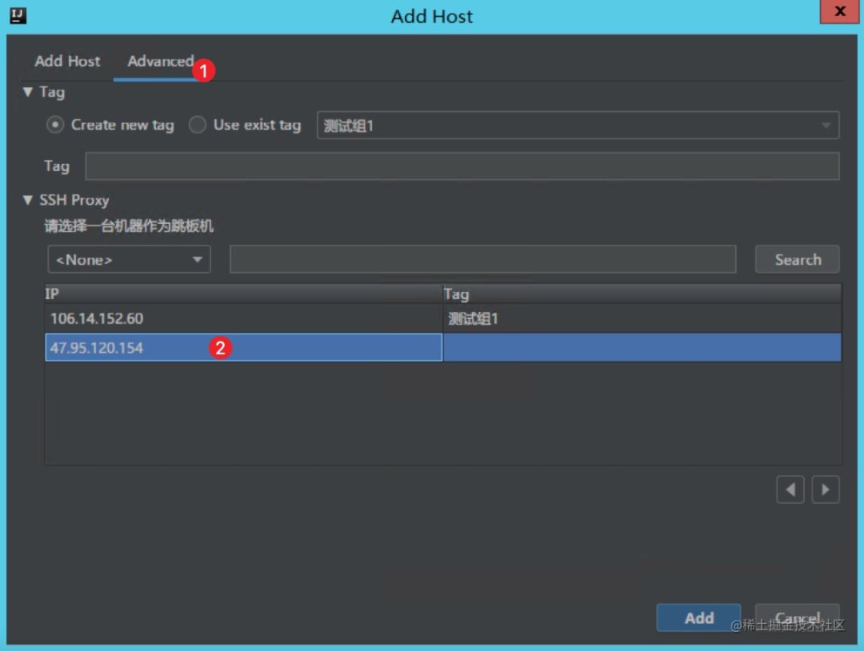Go to previous page with left arrow
The height and width of the screenshot is (651, 864).
point(790,489)
